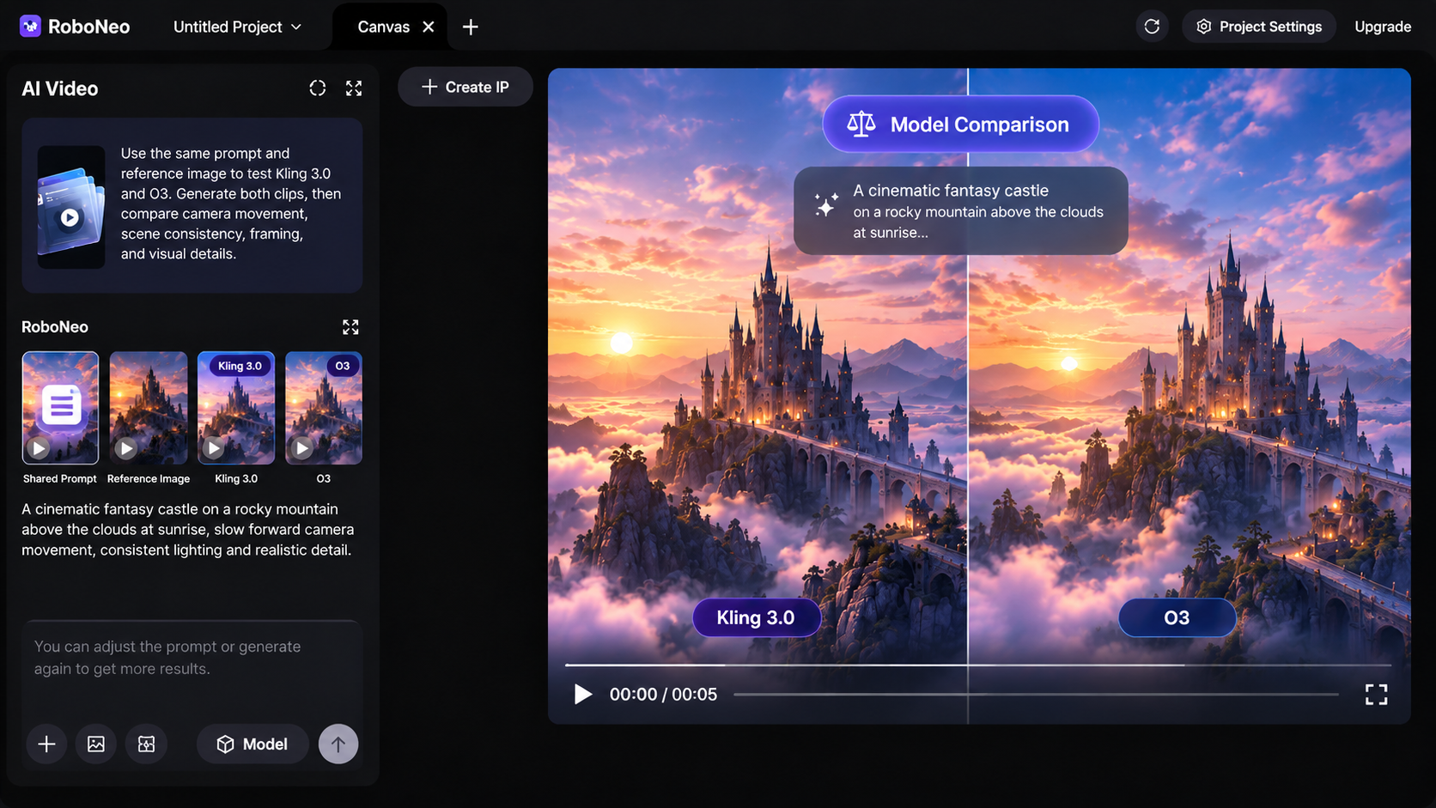
Task: Click the refresh icon in top bar
Action: 1152,27
